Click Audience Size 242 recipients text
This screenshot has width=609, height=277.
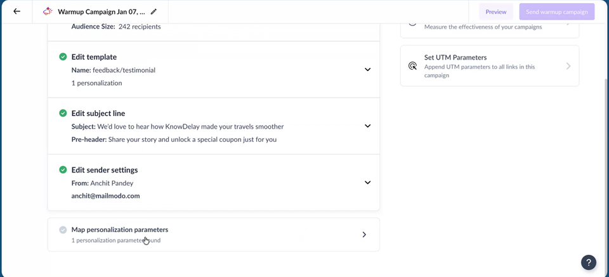[116, 27]
